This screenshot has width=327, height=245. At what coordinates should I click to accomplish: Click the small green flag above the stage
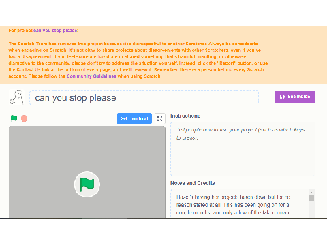coord(14,118)
